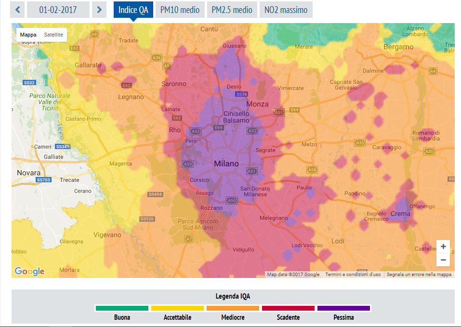Select the Indice QA tab

pyautogui.click(x=133, y=10)
